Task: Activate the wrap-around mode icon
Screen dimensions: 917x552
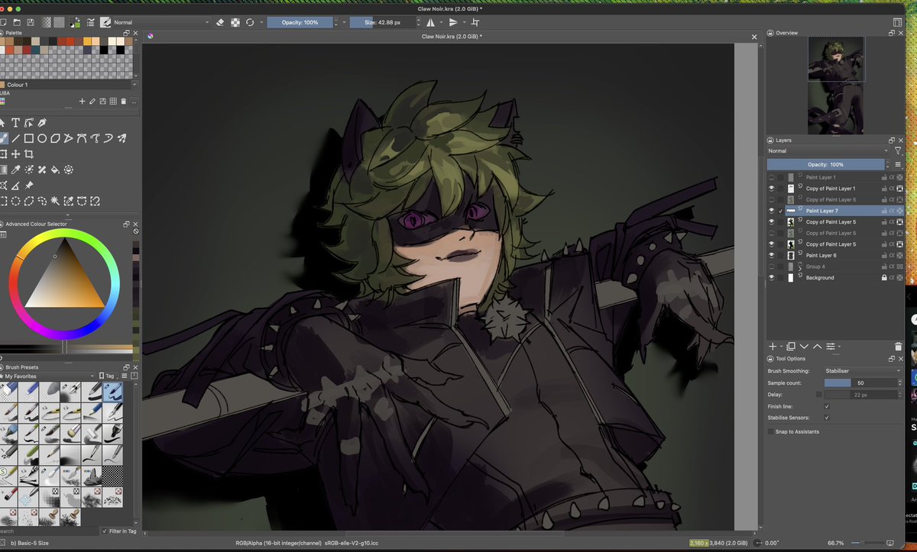Action: 475,22
